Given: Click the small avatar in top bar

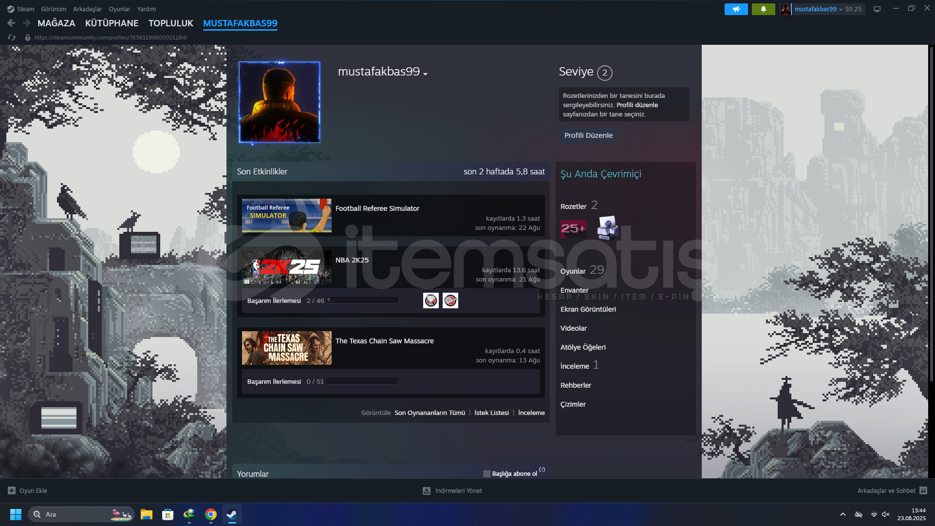Looking at the screenshot, I should (x=785, y=9).
